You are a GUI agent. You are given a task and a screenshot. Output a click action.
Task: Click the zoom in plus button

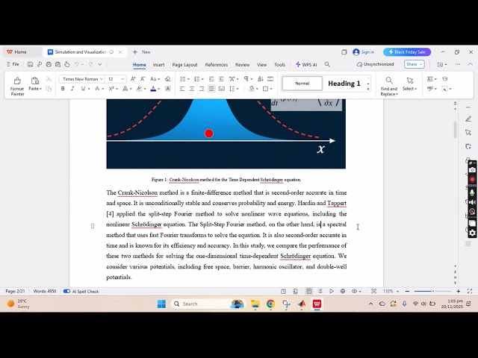458,292
